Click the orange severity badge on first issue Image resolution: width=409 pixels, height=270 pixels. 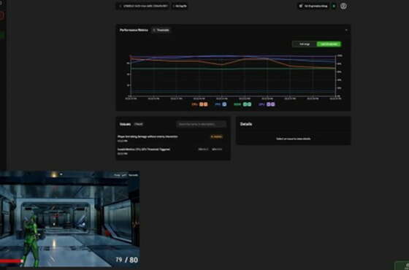point(217,136)
